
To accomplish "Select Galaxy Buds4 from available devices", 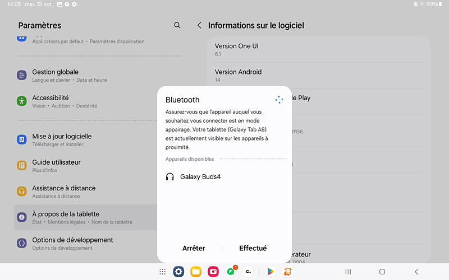I will tap(224, 176).
